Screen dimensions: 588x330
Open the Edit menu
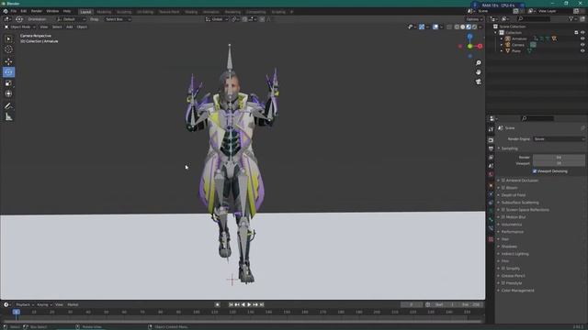(24, 11)
